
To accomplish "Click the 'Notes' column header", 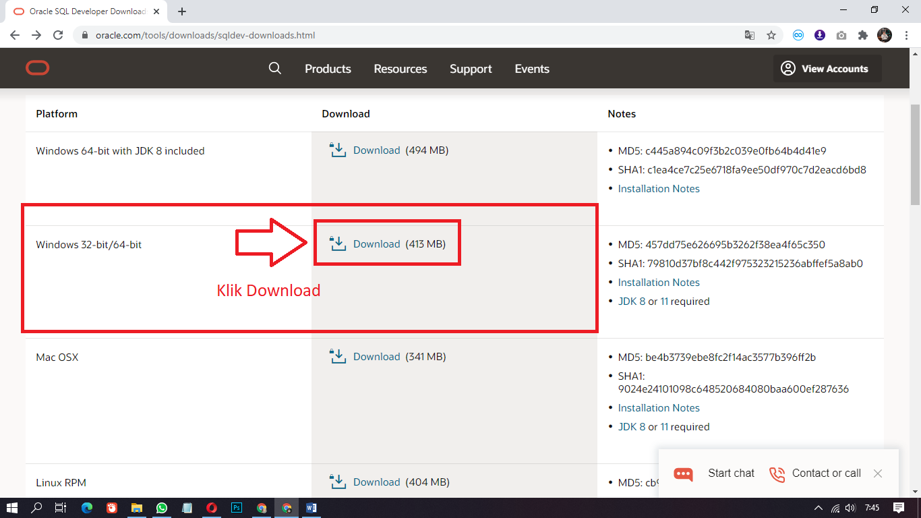I will [x=622, y=114].
